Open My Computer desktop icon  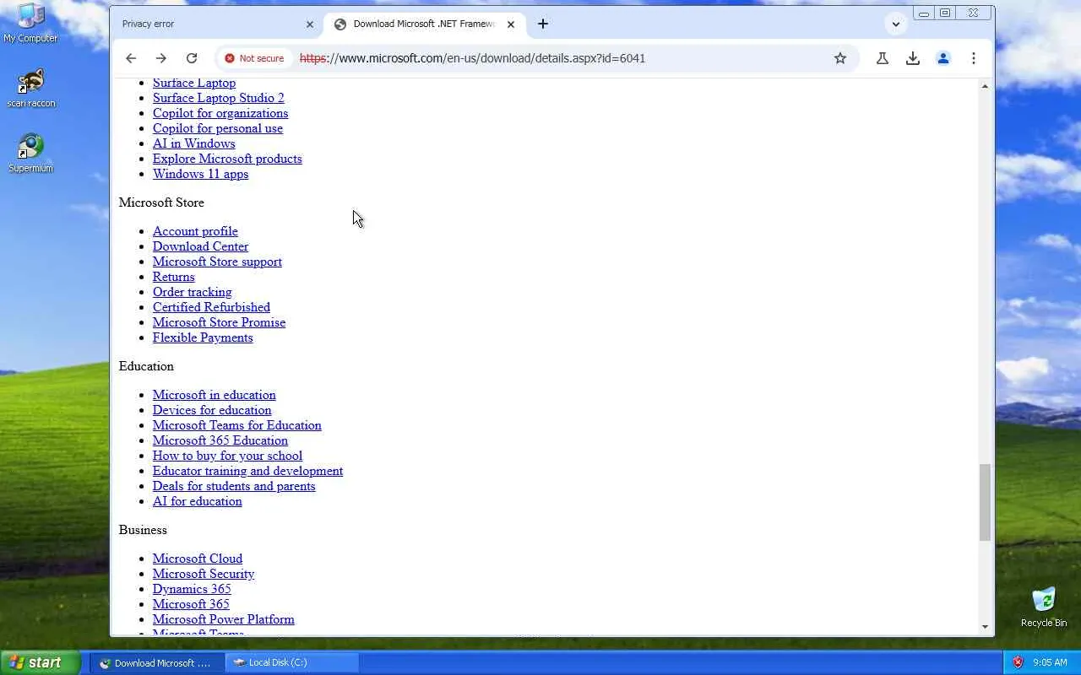tap(30, 24)
